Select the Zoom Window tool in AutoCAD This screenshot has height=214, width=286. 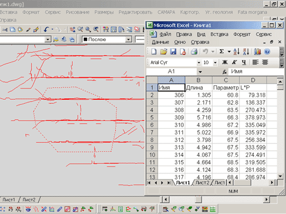[88, 29]
